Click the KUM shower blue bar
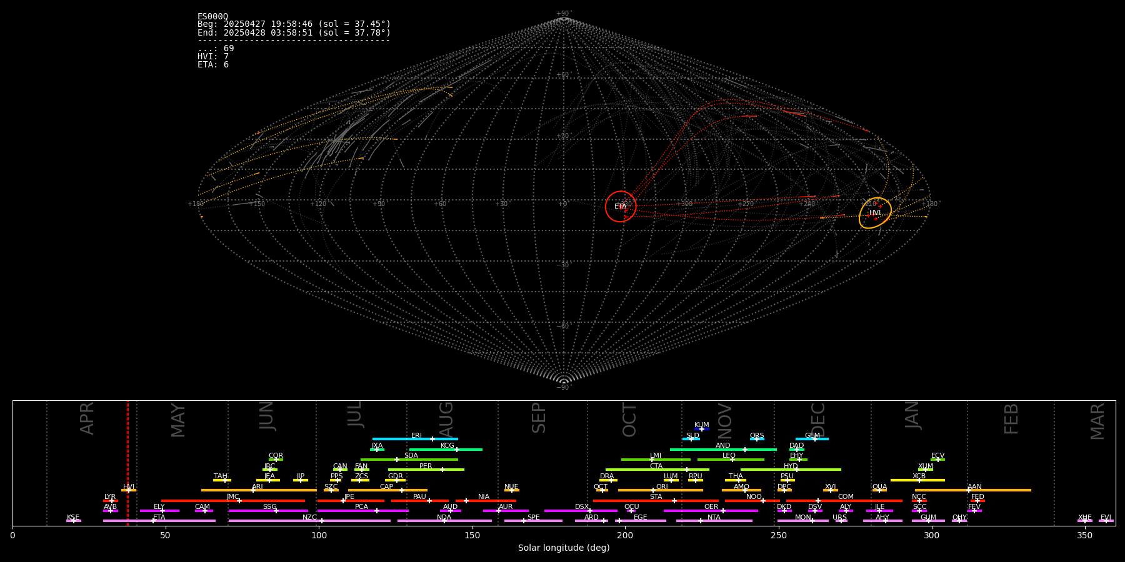The image size is (1125, 562). tap(702, 429)
